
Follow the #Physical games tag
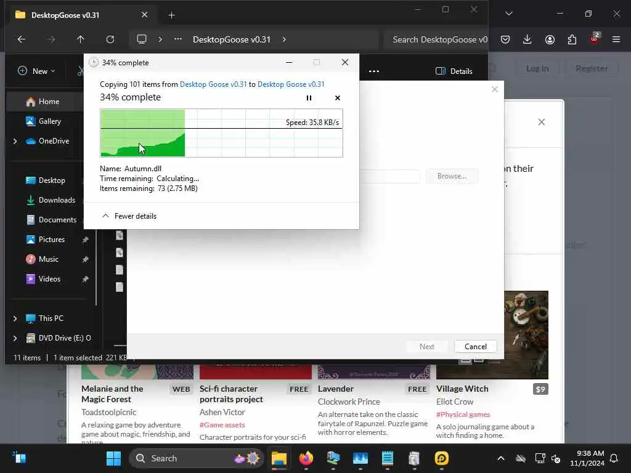point(463,414)
